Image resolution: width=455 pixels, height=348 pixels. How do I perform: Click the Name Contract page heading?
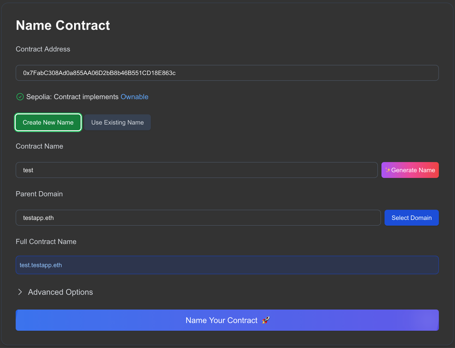tap(63, 25)
